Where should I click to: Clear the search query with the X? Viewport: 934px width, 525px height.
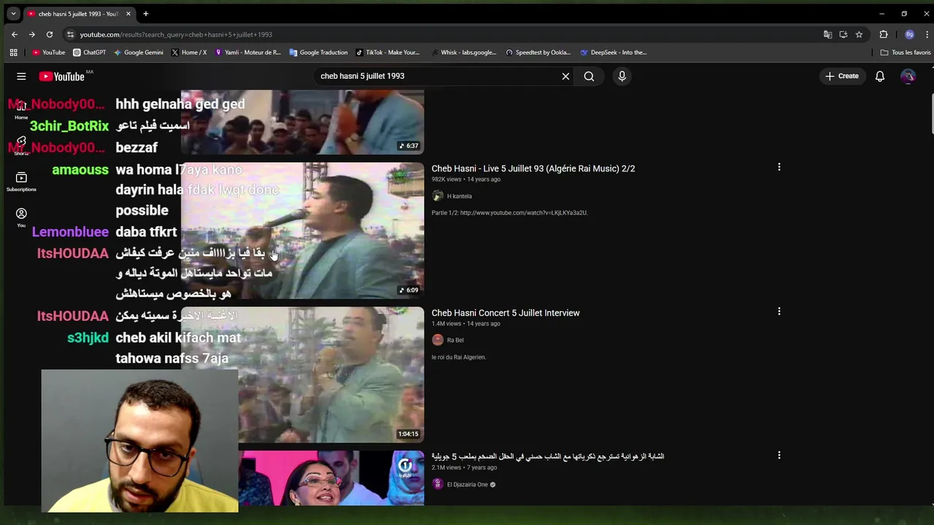[566, 76]
